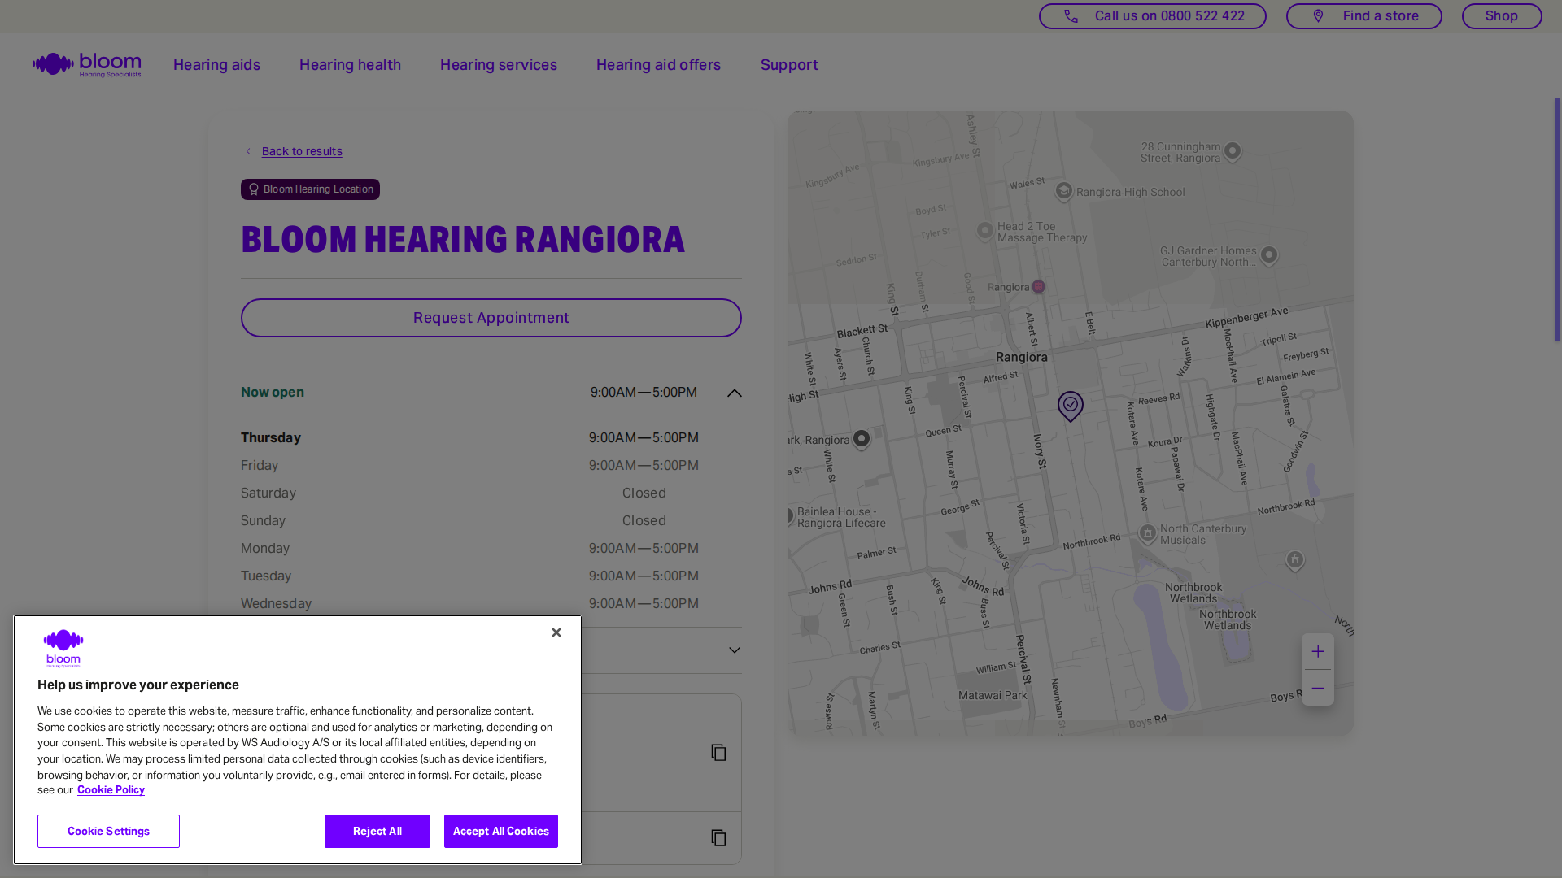Click the map marker beside Park, Rangiora

pos(861,440)
